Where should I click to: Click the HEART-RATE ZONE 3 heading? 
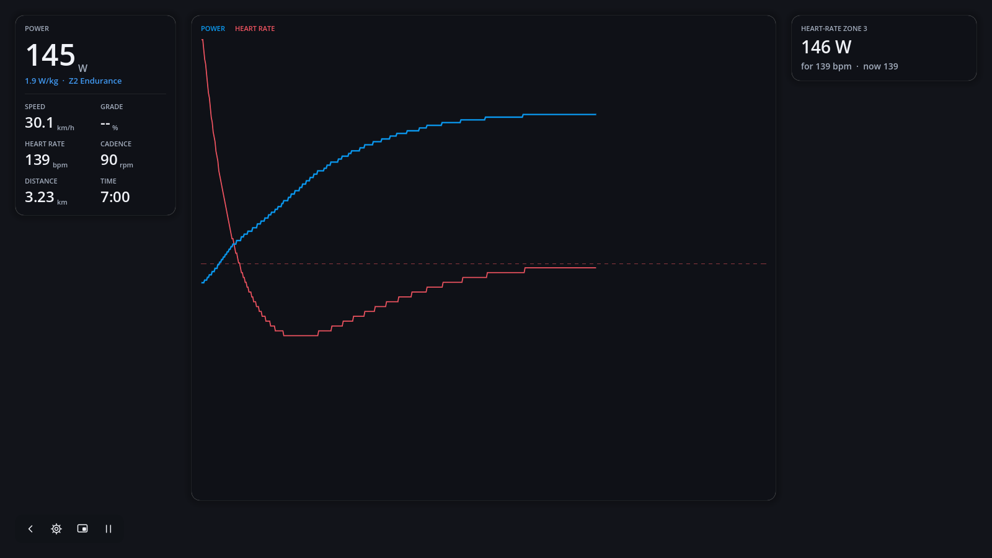[834, 29]
